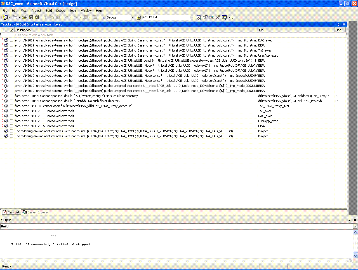Screen dimensions: 358x270
Task: Check the box for LNK1120 5 unresolved externals
Action: pos(11,126)
